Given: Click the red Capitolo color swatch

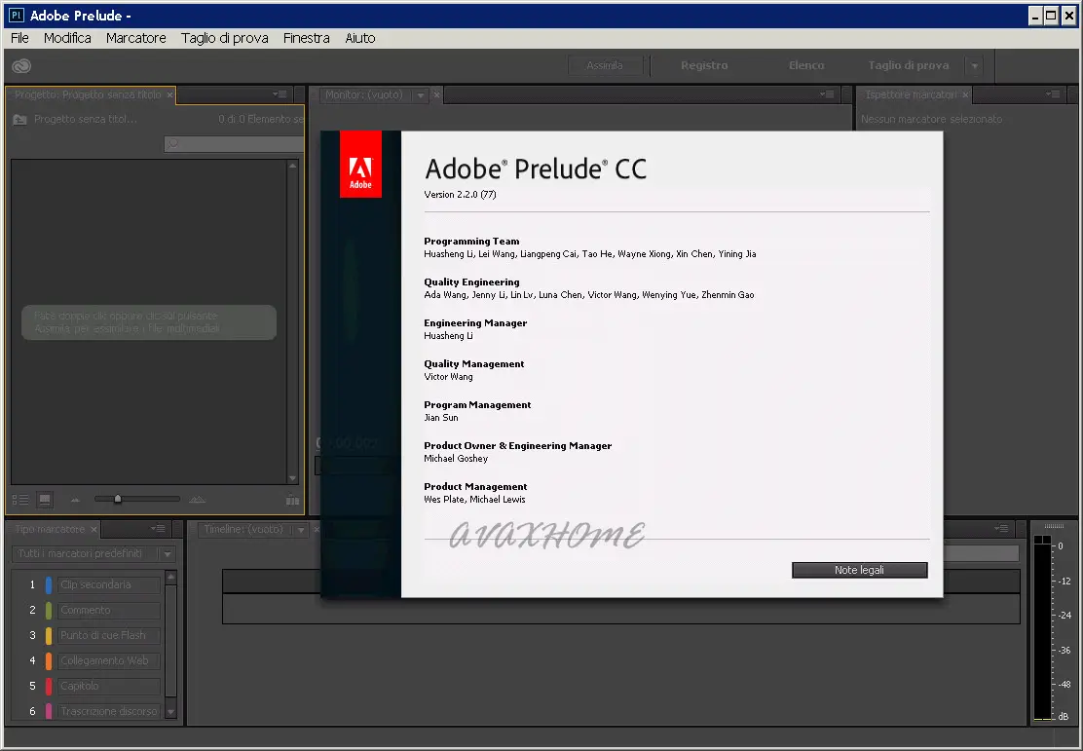Looking at the screenshot, I should [49, 687].
